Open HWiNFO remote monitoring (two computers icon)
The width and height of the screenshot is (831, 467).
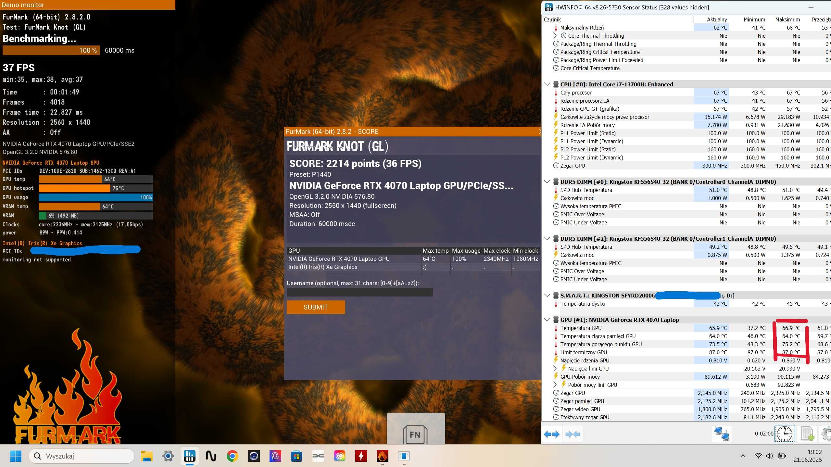click(722, 434)
